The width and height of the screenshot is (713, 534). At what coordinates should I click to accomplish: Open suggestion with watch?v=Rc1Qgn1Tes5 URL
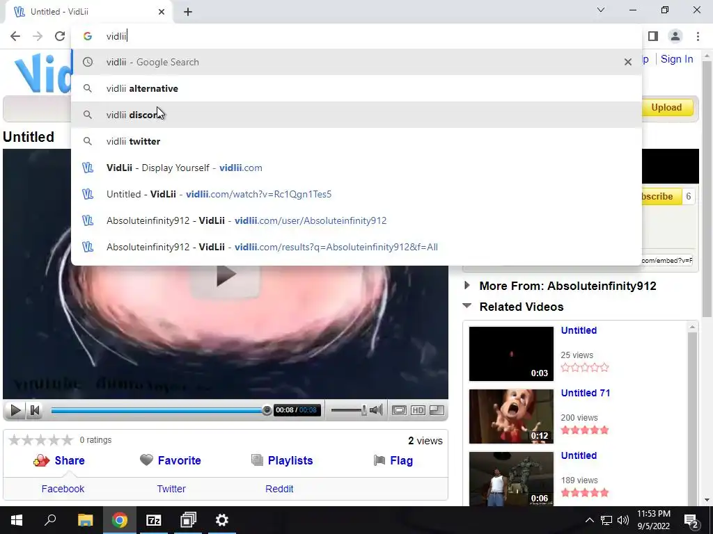[356, 195]
